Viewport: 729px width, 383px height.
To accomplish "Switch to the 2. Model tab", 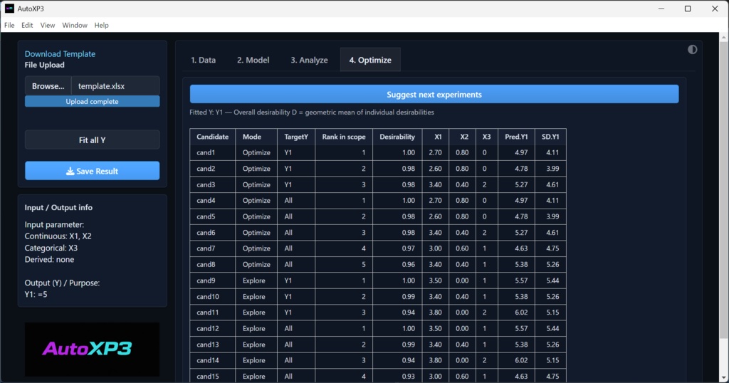I will [253, 60].
